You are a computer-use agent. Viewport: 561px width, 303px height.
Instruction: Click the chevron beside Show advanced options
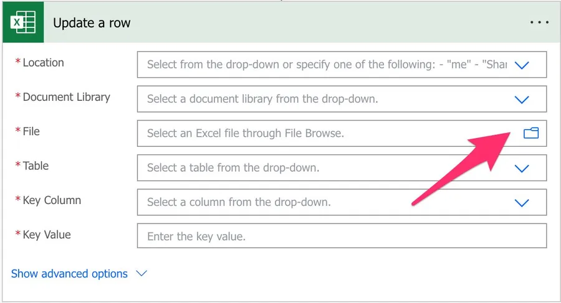point(141,274)
